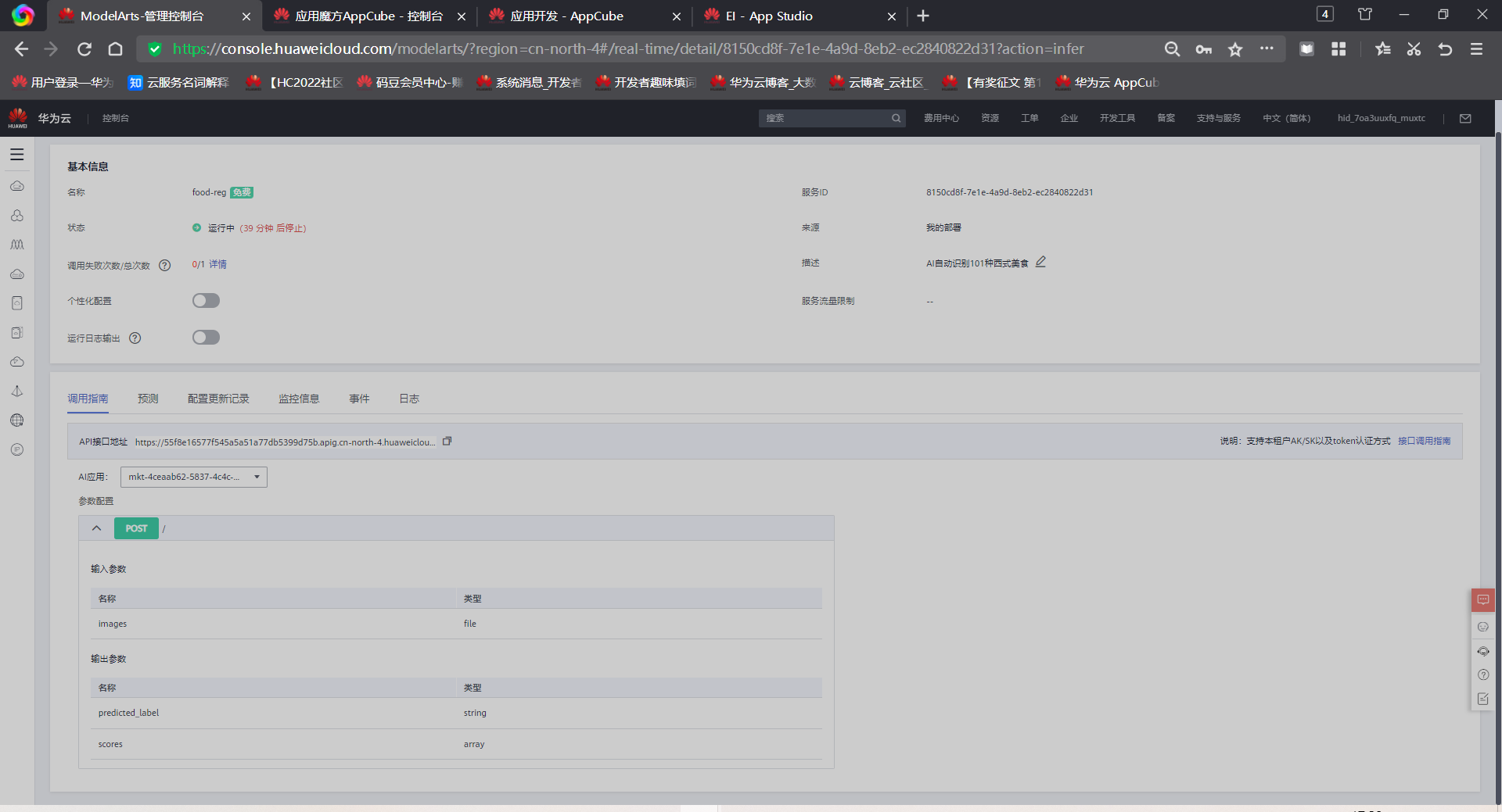
Task: Open the browser main menu
Action: 1476,49
